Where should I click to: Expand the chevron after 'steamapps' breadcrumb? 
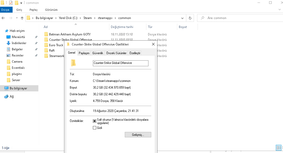pyautogui.click(x=115, y=18)
